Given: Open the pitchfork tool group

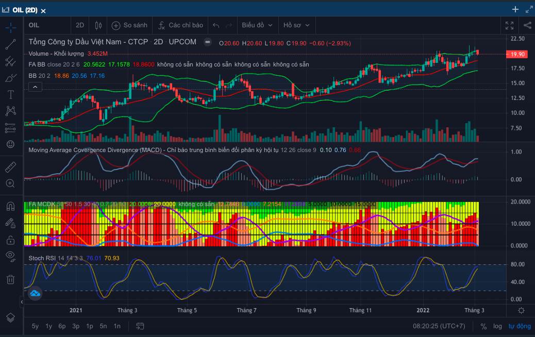Looking at the screenshot, I should tap(11, 61).
